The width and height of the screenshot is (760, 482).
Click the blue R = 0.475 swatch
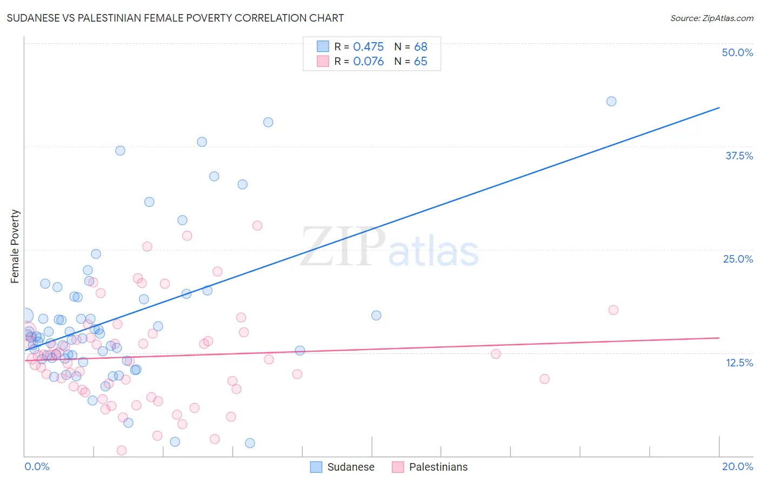point(323,46)
